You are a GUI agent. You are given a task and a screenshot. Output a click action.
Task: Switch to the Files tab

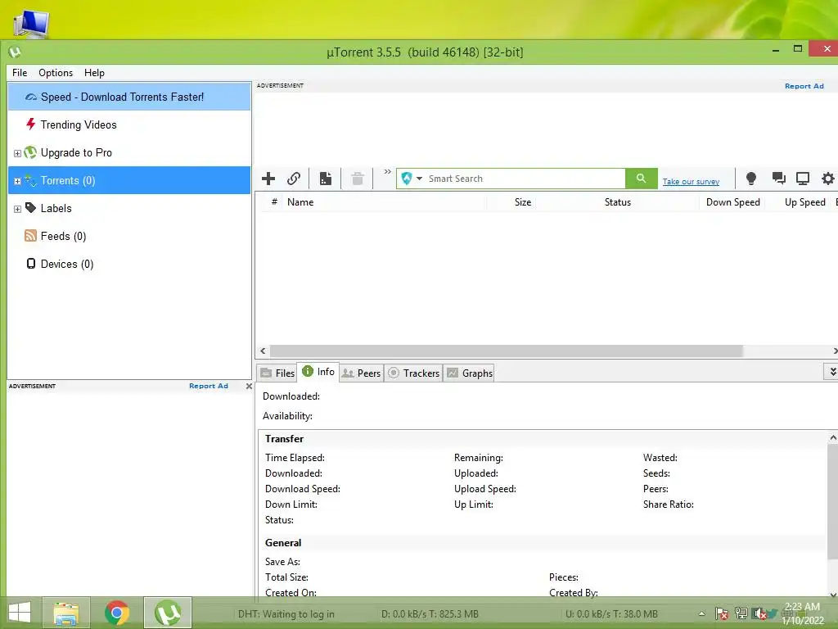click(x=277, y=373)
